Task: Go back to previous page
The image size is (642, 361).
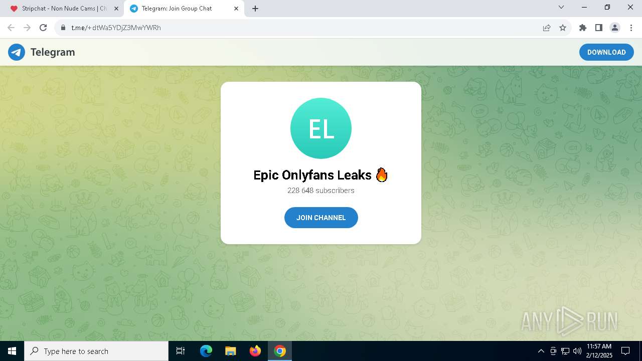Action: [x=11, y=28]
